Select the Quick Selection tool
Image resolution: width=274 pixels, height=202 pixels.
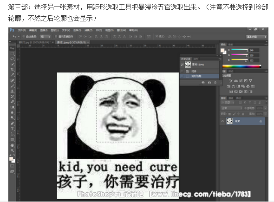[12, 64]
